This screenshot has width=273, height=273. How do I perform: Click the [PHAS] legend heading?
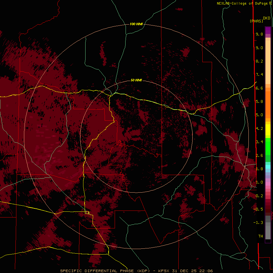tap(256, 21)
